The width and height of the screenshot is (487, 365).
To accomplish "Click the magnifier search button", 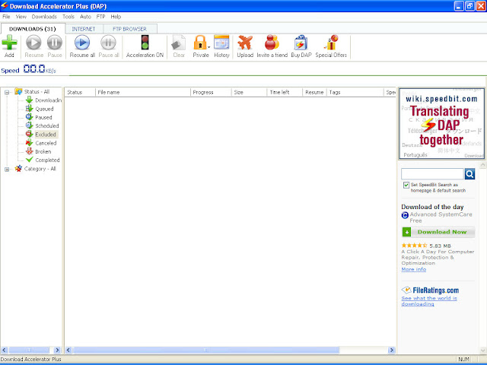I will (x=469, y=174).
